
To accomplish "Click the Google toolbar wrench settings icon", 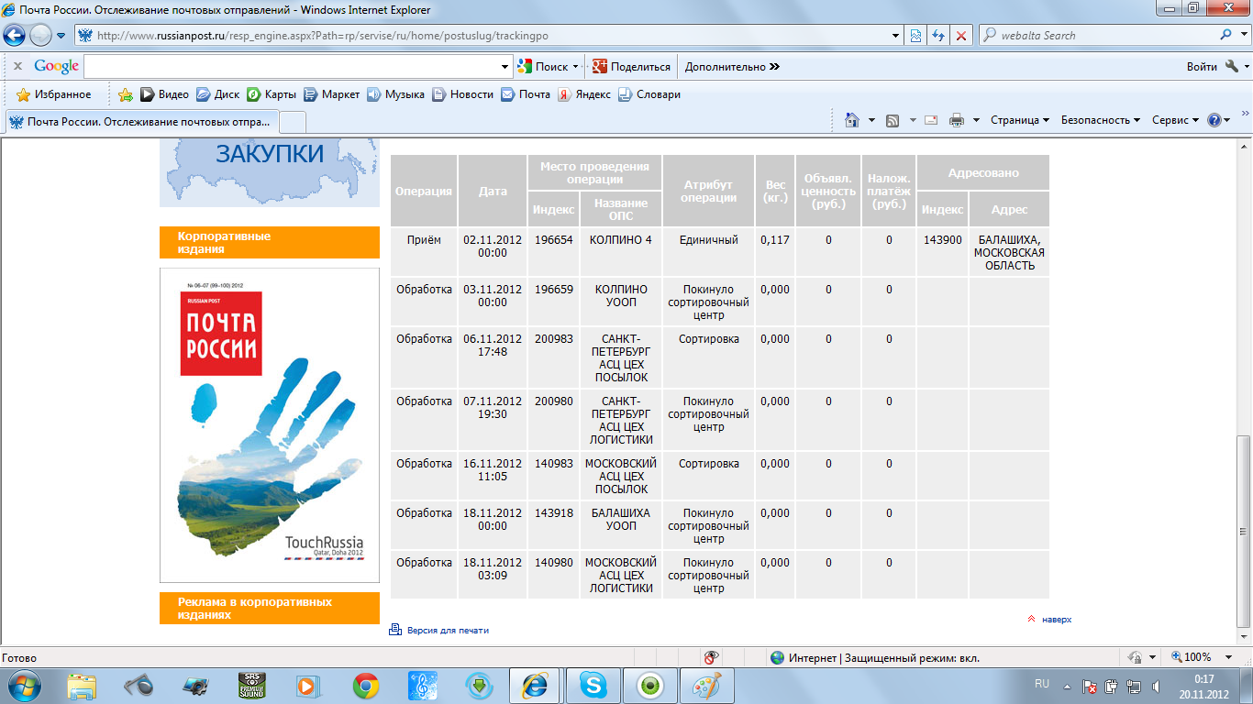I will click(1231, 67).
